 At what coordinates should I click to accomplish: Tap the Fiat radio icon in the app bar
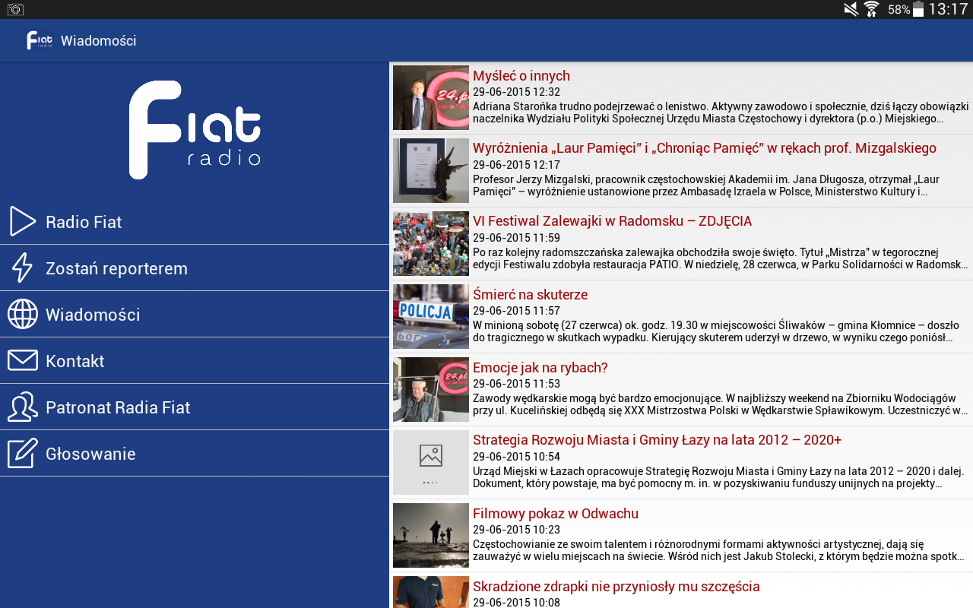click(x=40, y=40)
